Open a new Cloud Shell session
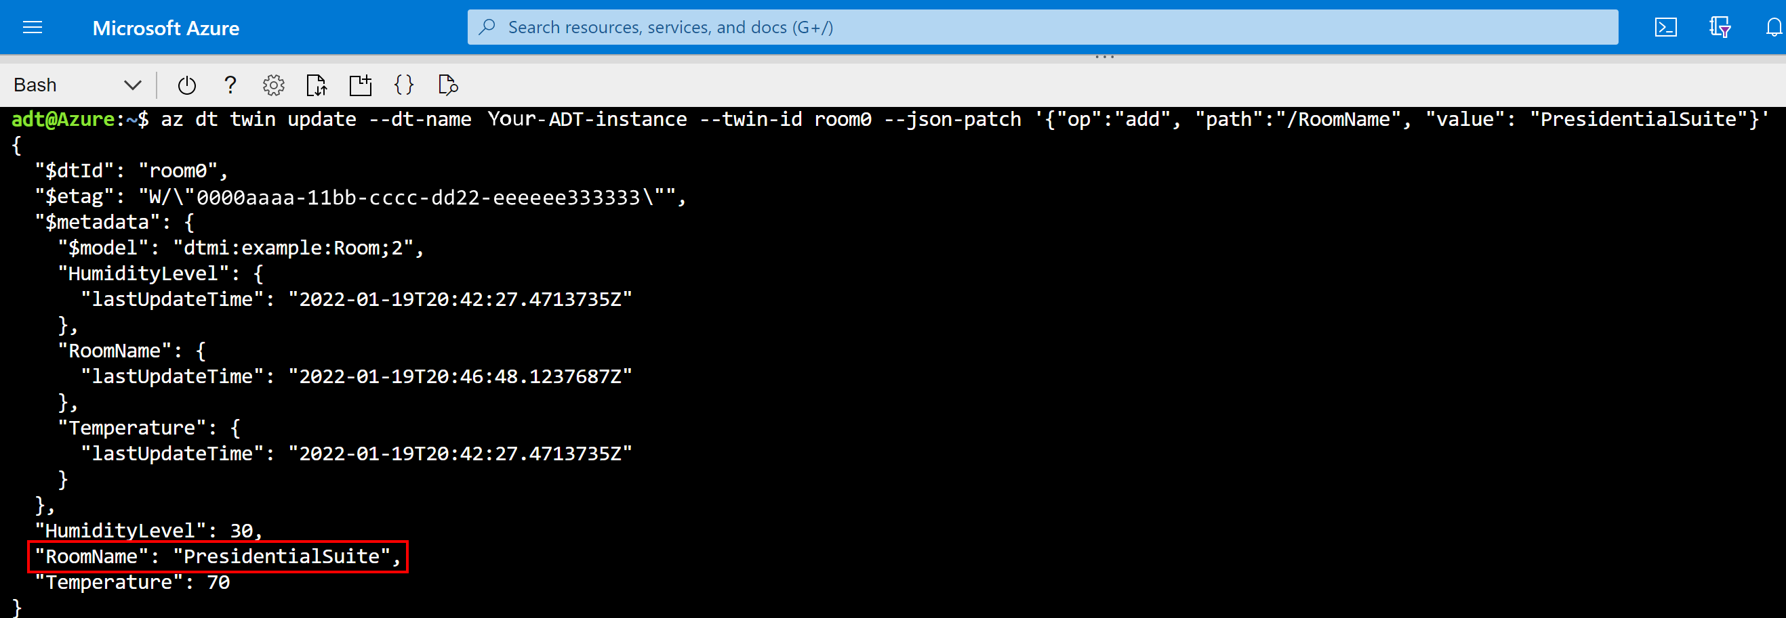 tap(361, 85)
